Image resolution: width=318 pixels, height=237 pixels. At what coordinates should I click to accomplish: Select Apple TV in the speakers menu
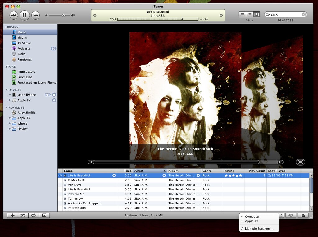click(259, 221)
